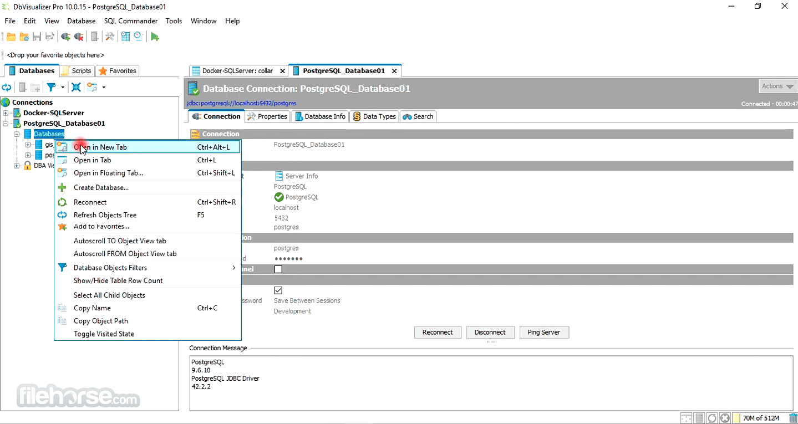Open Tool Properties via hammer-wrench icon

click(110, 37)
